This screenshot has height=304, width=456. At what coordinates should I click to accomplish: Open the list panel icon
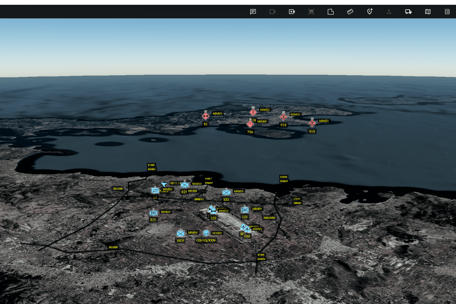(447, 12)
